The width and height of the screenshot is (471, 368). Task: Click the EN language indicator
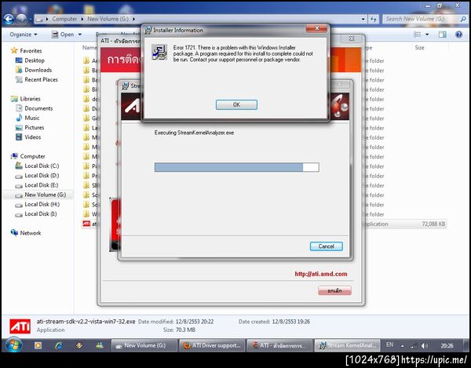coord(389,344)
